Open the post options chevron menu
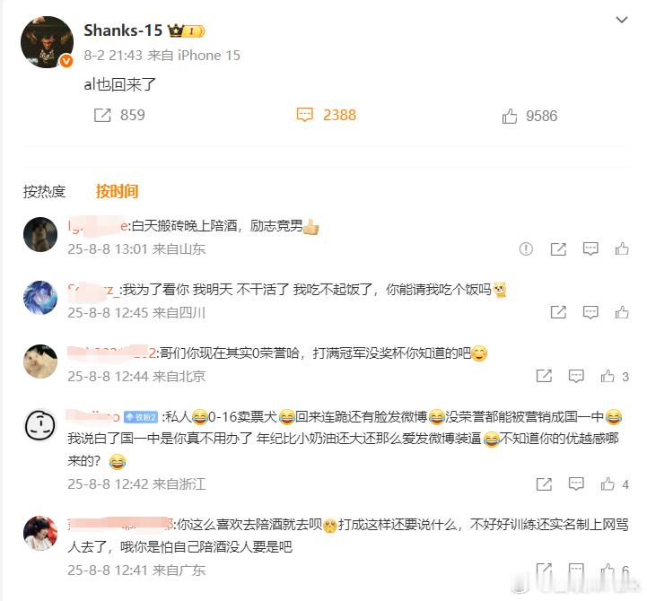 pos(621,20)
